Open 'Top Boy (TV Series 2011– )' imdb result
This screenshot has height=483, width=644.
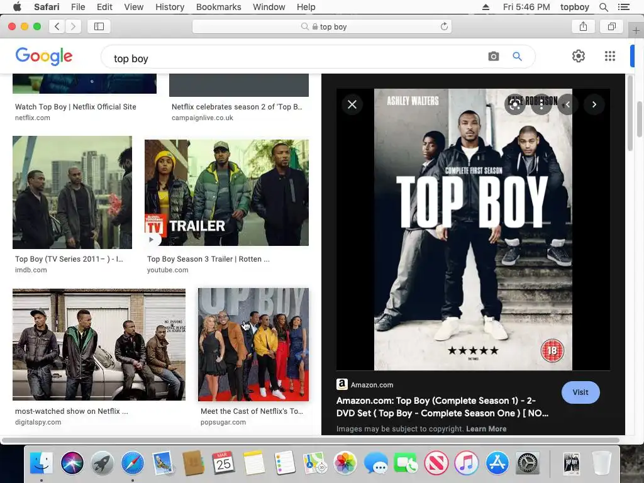pos(69,258)
